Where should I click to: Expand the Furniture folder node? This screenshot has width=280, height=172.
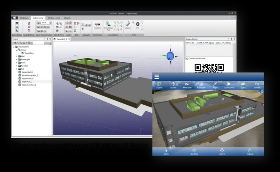pos(16,66)
